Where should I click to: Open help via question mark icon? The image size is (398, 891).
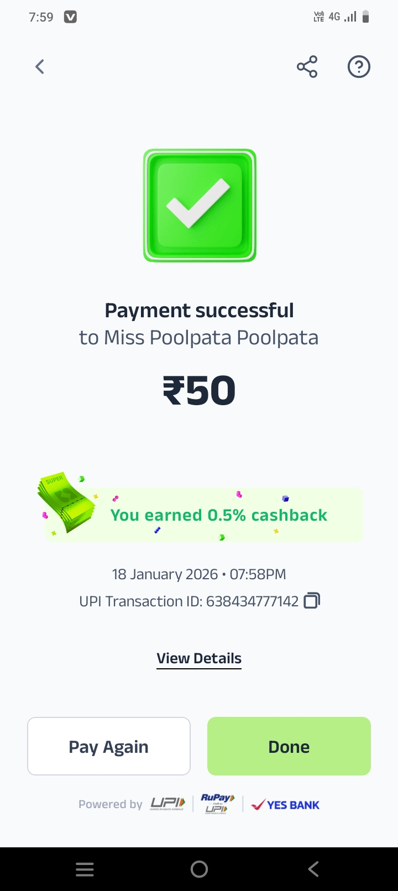(x=359, y=67)
